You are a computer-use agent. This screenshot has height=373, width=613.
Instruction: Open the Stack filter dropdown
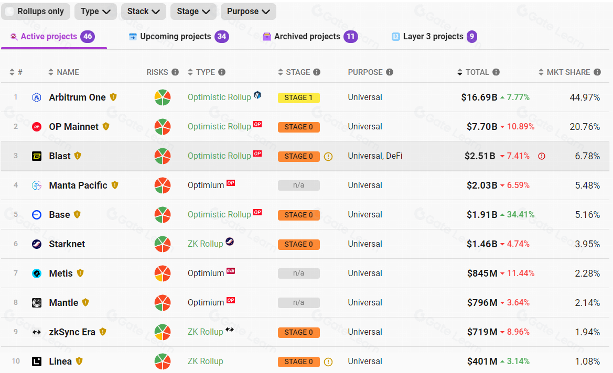(x=144, y=12)
